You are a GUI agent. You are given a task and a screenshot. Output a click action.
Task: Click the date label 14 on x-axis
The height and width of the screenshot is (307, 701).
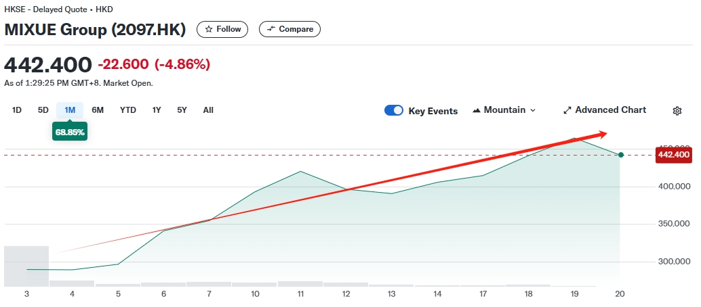coord(437,294)
